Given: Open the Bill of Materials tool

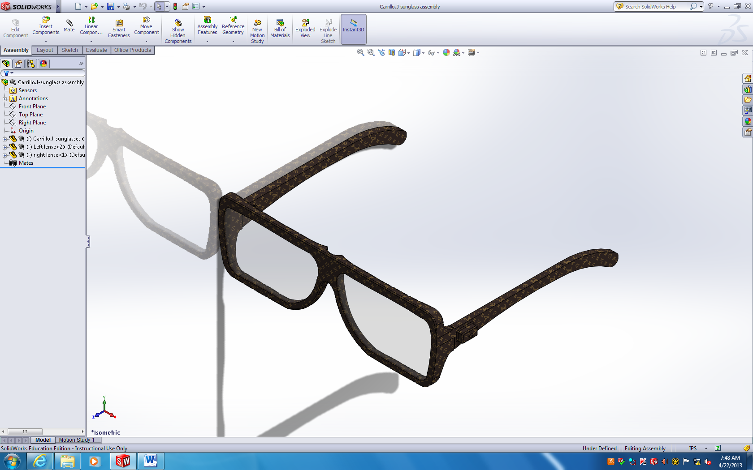Looking at the screenshot, I should [280, 29].
